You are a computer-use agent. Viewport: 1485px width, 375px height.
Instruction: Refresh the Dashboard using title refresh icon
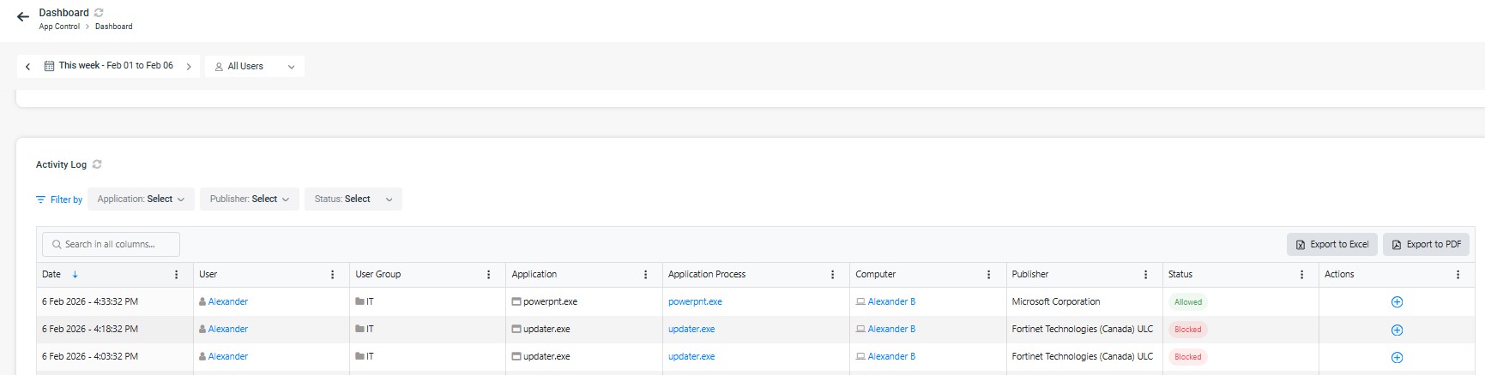click(99, 13)
